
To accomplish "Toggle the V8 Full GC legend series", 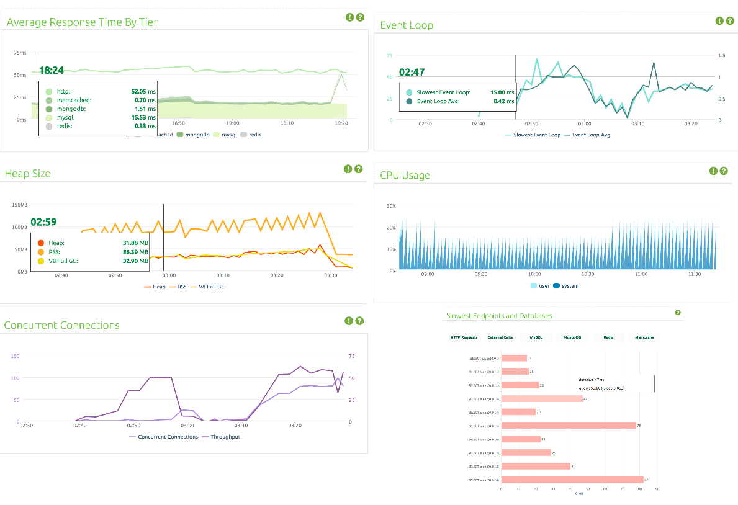I will point(207,287).
